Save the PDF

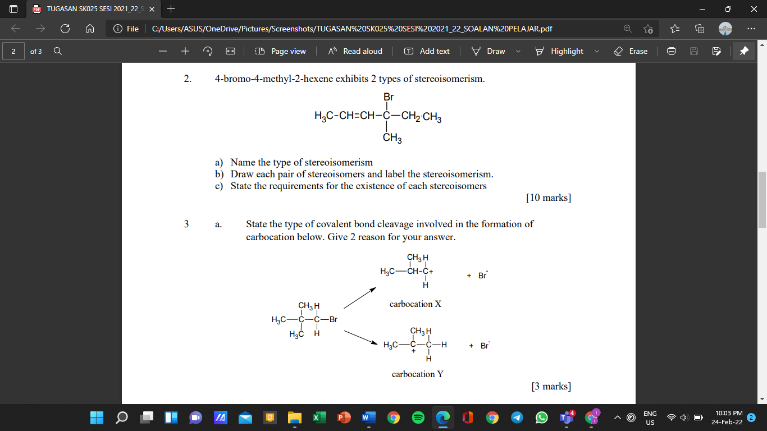click(694, 51)
